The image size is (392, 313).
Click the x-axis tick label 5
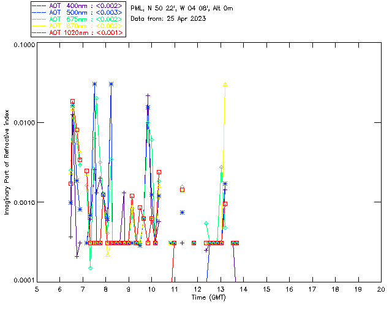pyautogui.click(x=37, y=289)
